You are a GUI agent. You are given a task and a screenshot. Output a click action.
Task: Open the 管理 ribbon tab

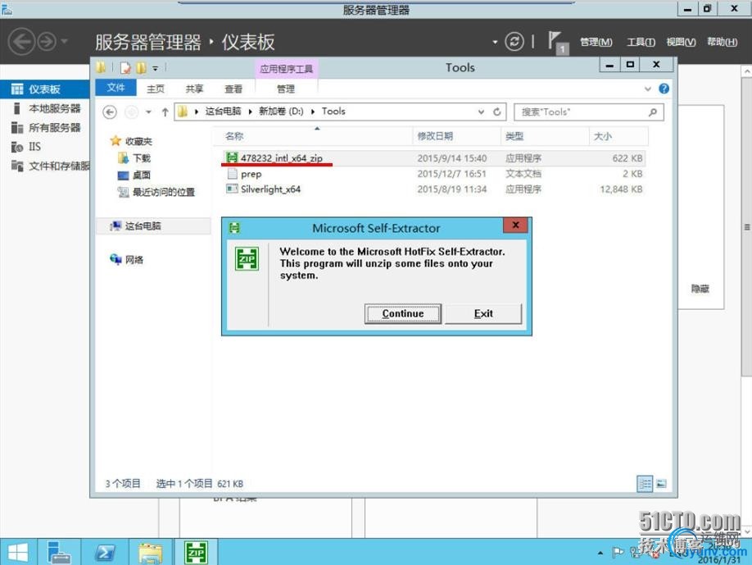(x=286, y=89)
